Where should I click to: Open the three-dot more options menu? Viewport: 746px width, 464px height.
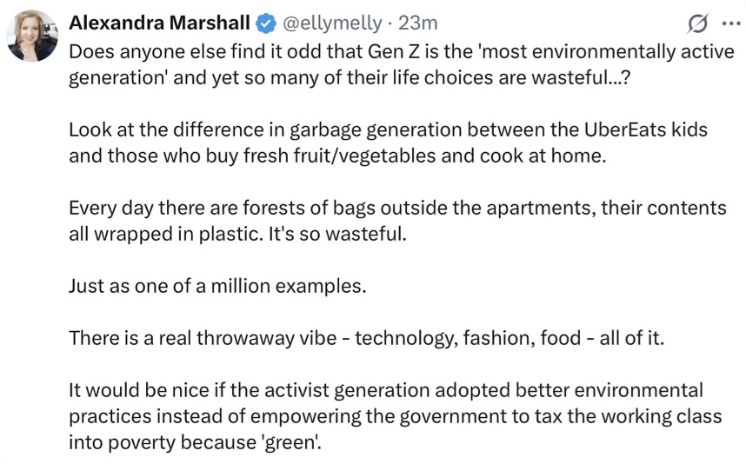[731, 23]
